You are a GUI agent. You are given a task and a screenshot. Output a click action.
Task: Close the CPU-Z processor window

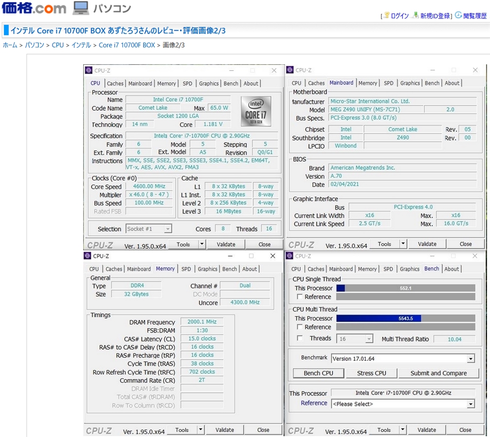pos(274,70)
